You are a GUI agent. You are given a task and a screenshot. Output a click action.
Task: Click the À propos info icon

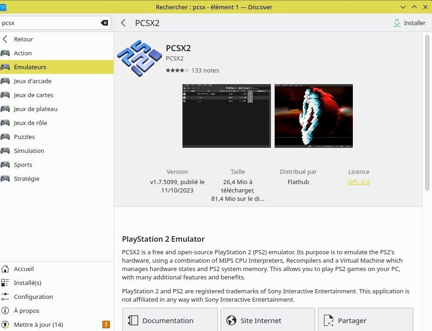5,311
